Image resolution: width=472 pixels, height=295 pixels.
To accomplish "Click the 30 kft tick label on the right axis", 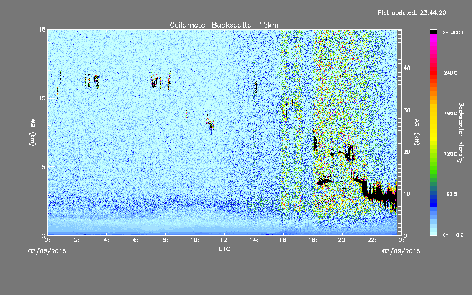I will [x=407, y=110].
